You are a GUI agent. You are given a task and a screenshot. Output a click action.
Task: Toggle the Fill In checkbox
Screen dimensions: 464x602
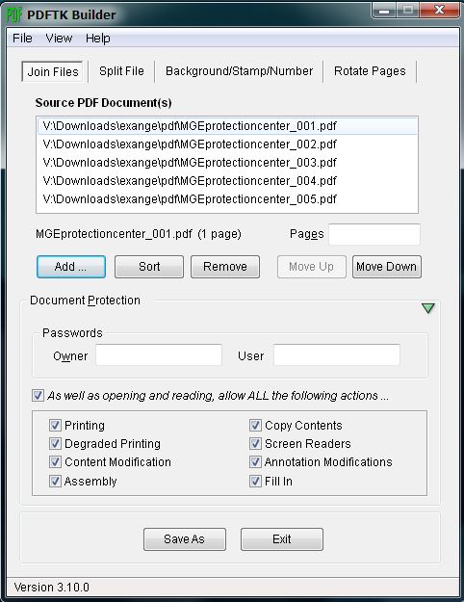255,481
